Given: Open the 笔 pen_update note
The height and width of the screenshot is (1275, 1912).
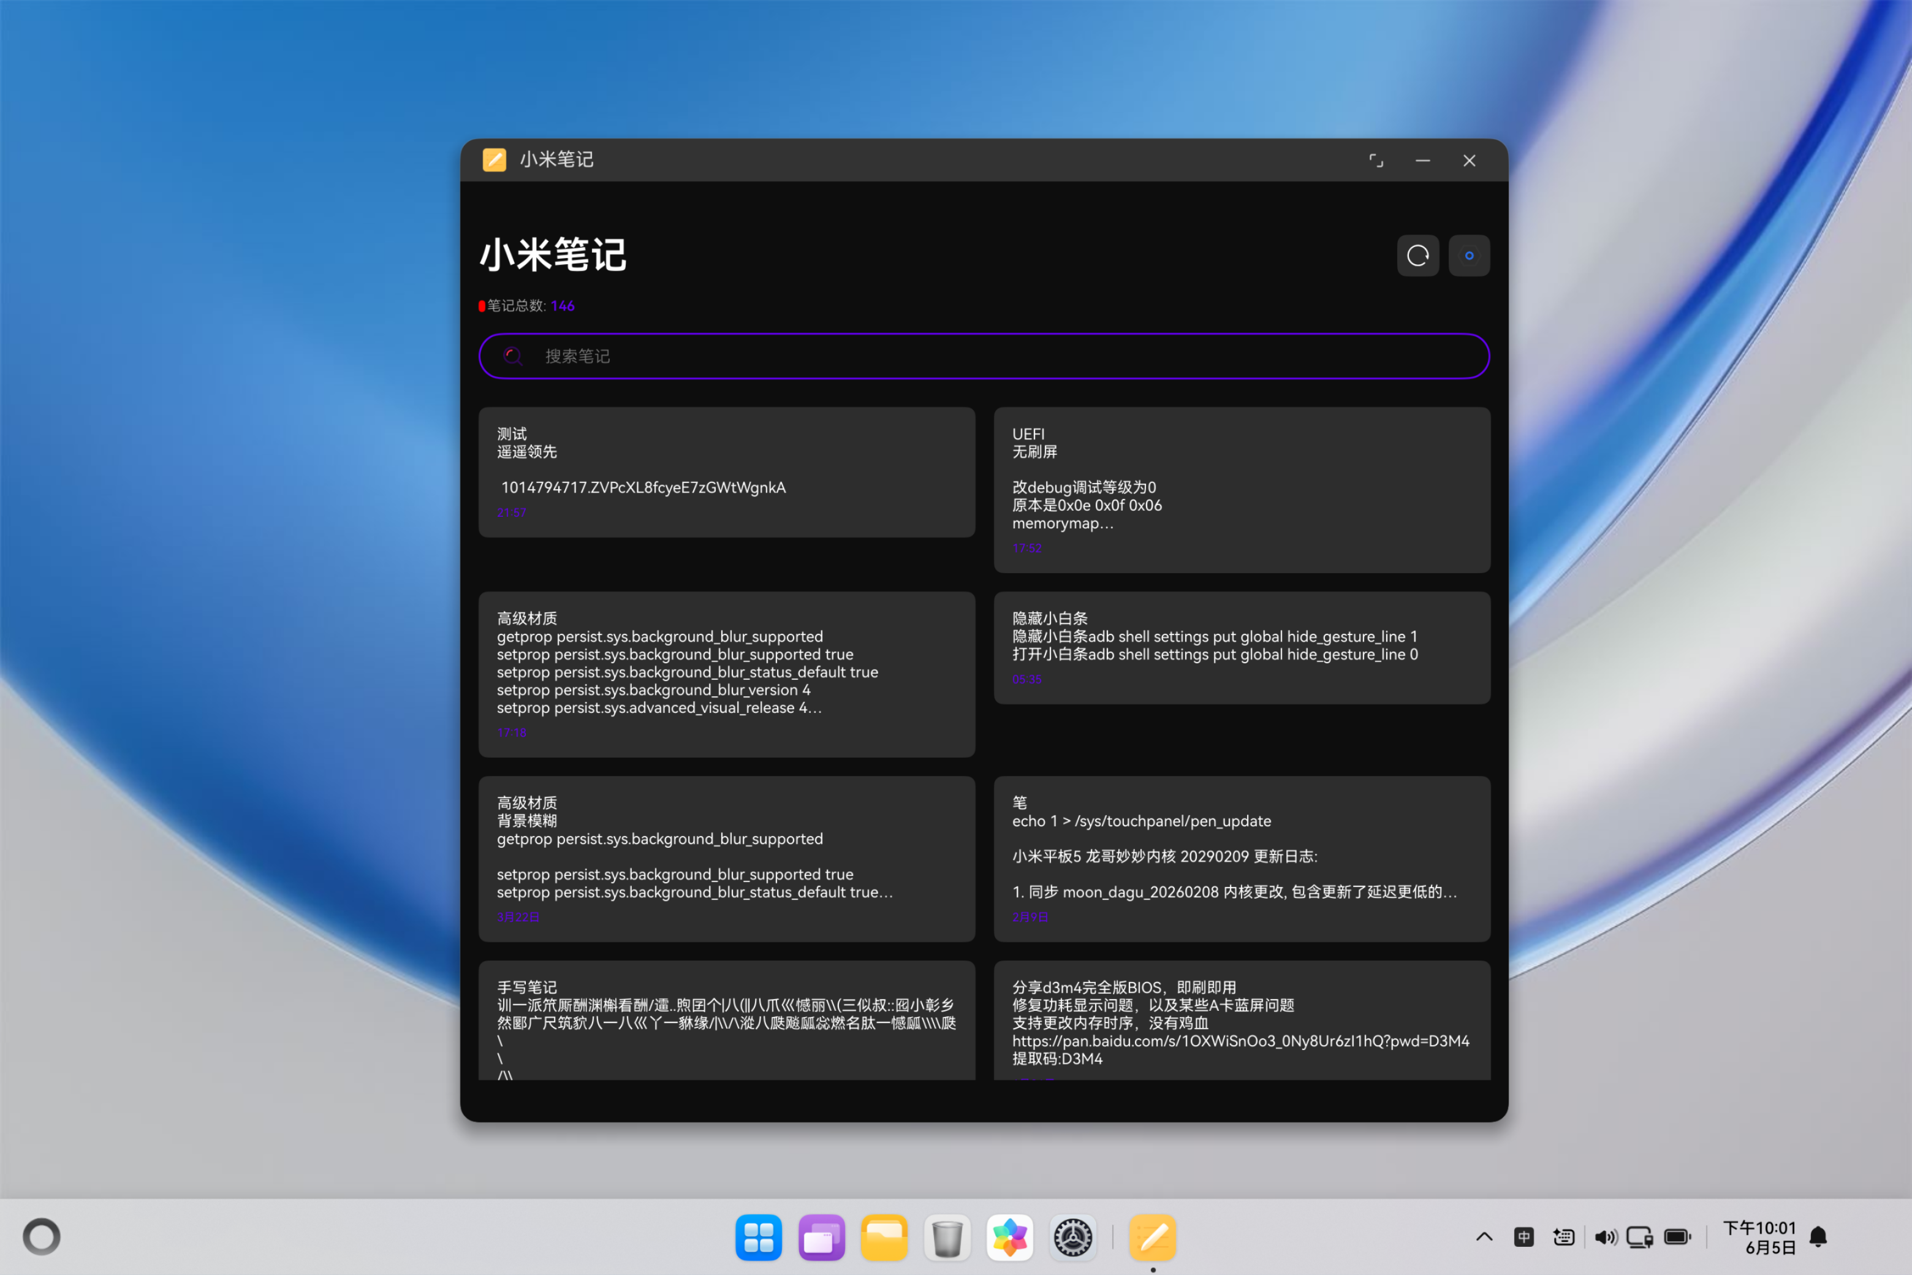Looking at the screenshot, I should tap(1242, 859).
